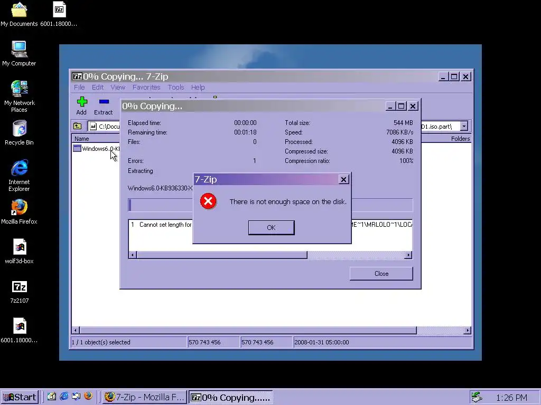Click the taskbar clock showing 1:26 PM
Image resolution: width=541 pixels, height=405 pixels.
click(511, 398)
